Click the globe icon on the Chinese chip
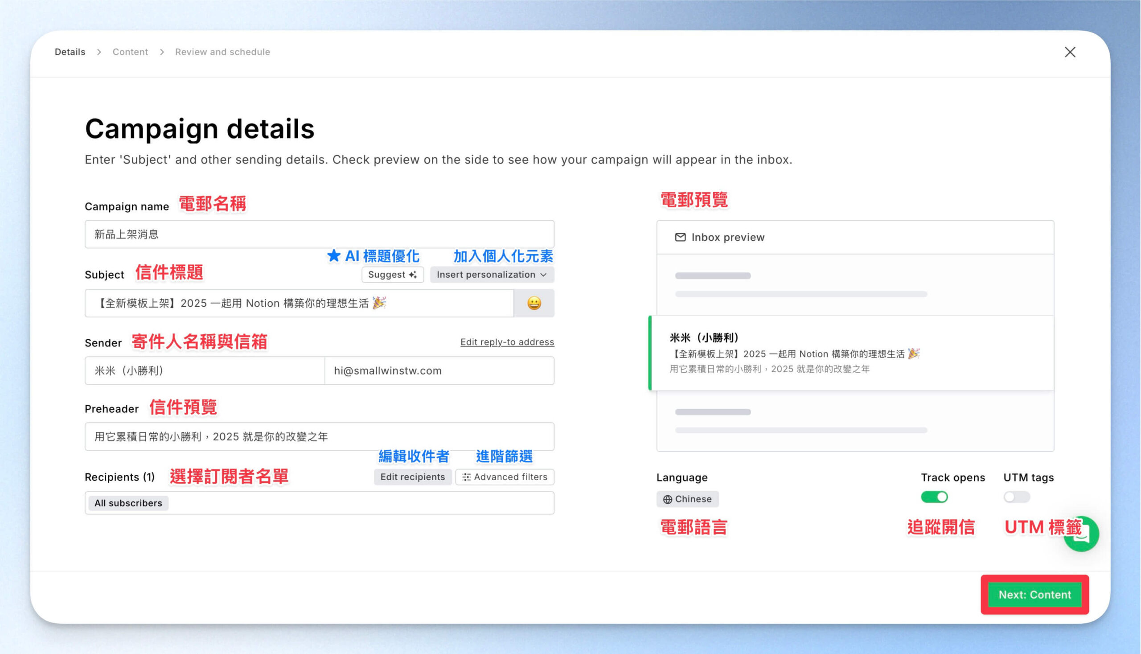 pyautogui.click(x=667, y=499)
